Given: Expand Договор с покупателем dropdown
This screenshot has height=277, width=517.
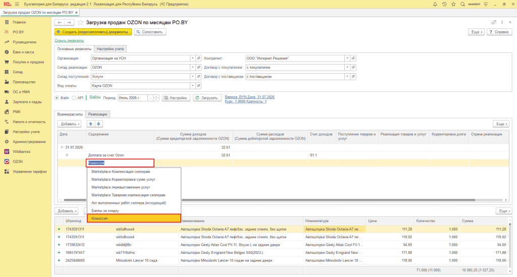Looking at the screenshot, I should [347, 67].
